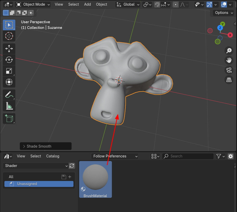Save asset catalog changes
Screen dimensions: 237x212
point(64,177)
